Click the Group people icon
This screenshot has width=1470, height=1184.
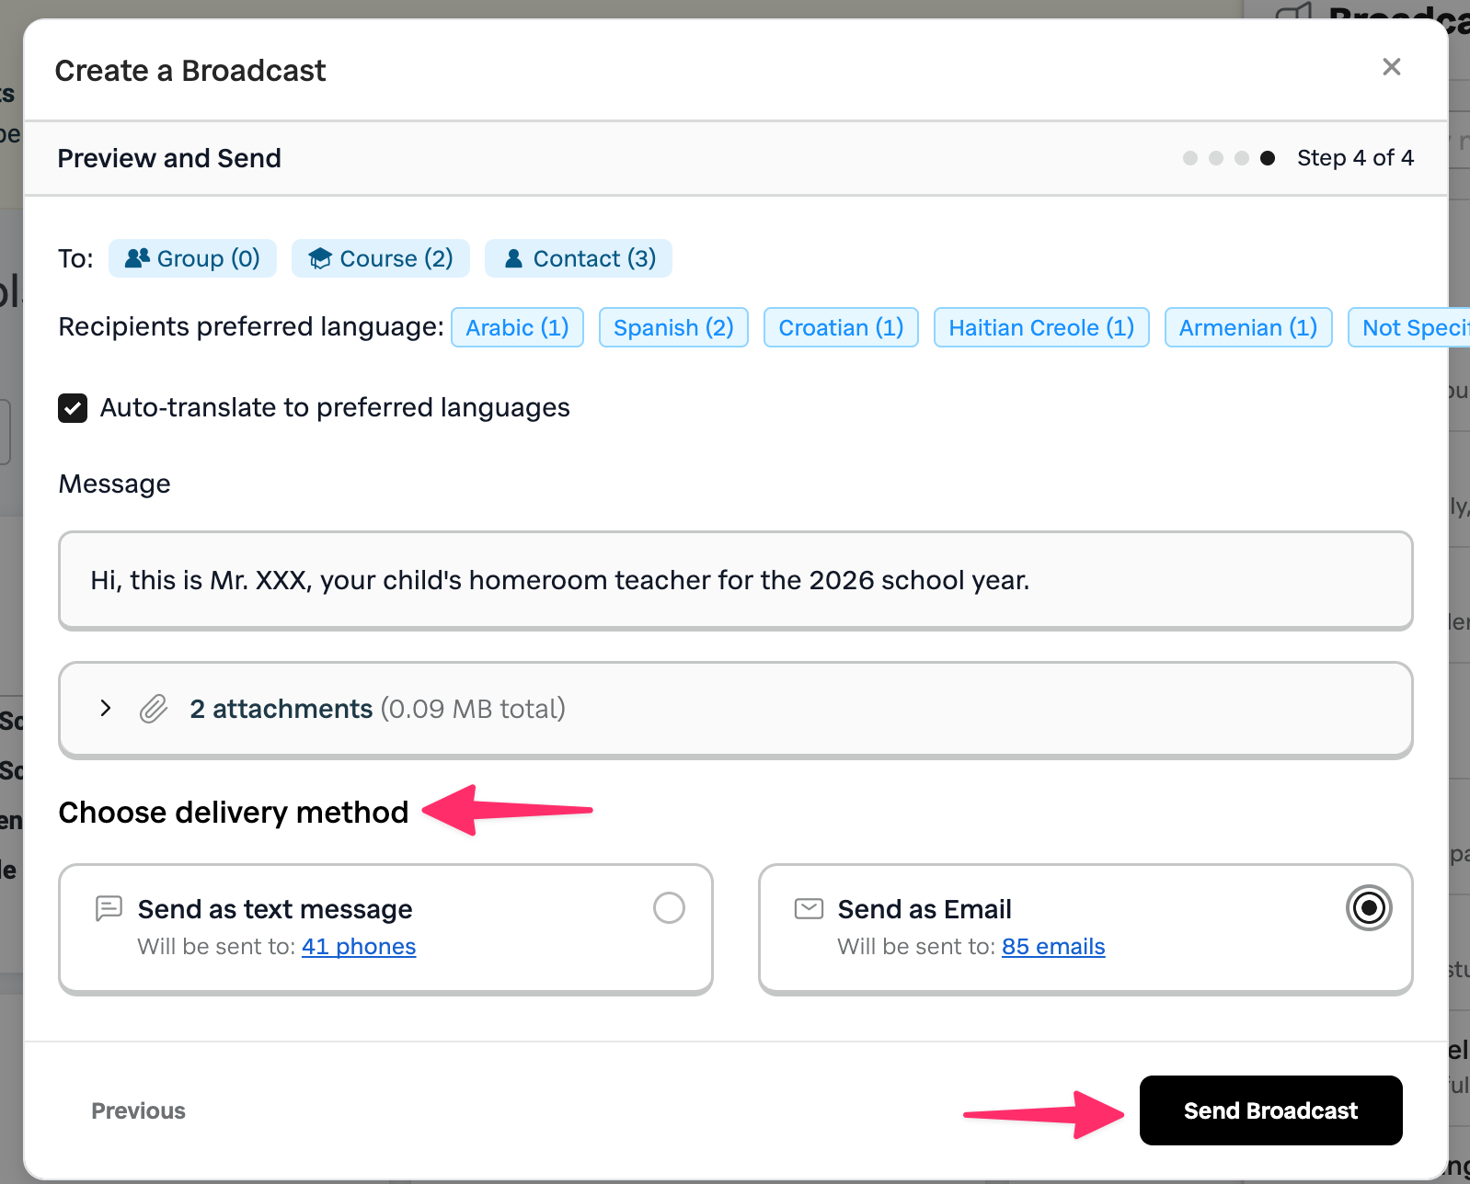pos(137,258)
